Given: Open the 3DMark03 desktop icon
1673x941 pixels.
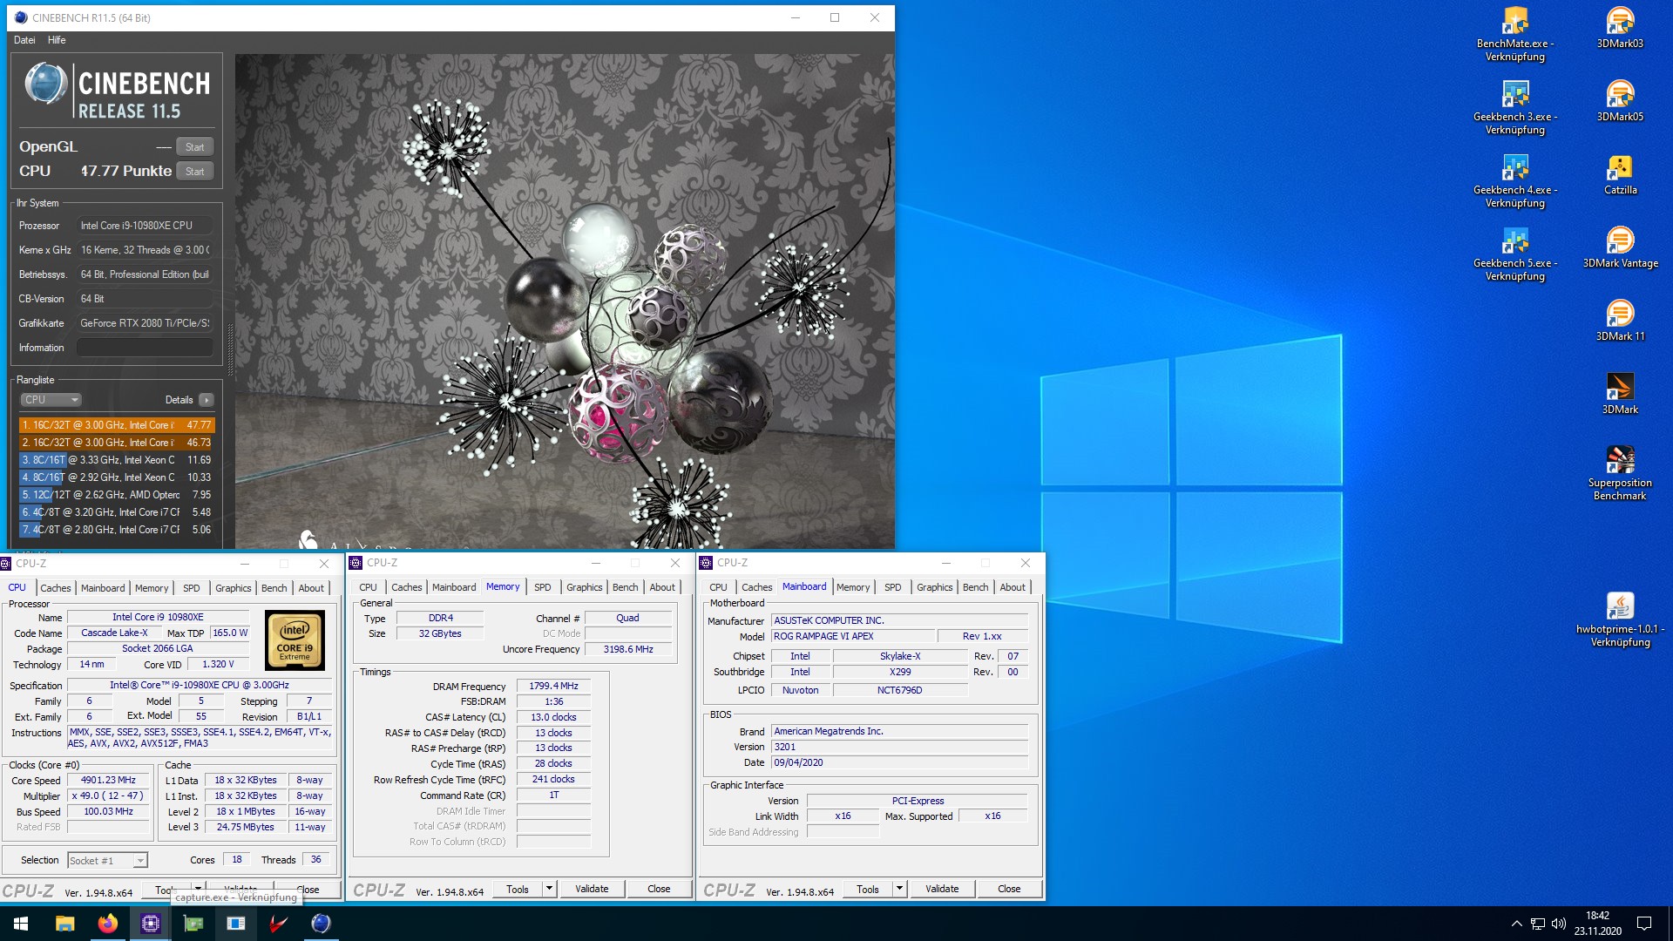Looking at the screenshot, I should [1620, 28].
